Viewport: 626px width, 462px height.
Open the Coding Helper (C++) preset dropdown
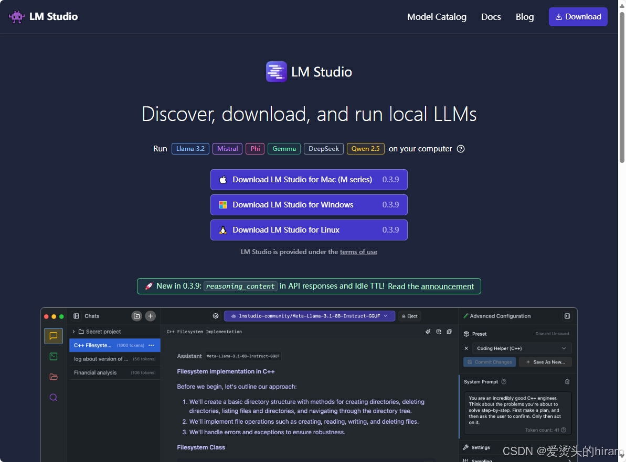pyautogui.click(x=522, y=348)
